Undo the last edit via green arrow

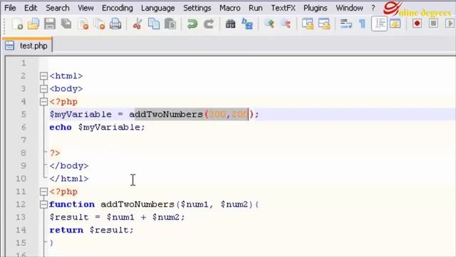pos(192,24)
